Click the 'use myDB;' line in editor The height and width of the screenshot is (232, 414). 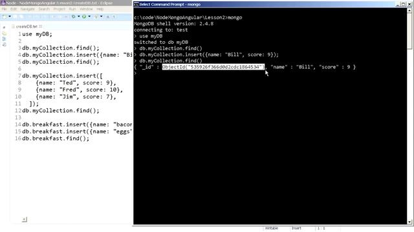[x=38, y=34]
